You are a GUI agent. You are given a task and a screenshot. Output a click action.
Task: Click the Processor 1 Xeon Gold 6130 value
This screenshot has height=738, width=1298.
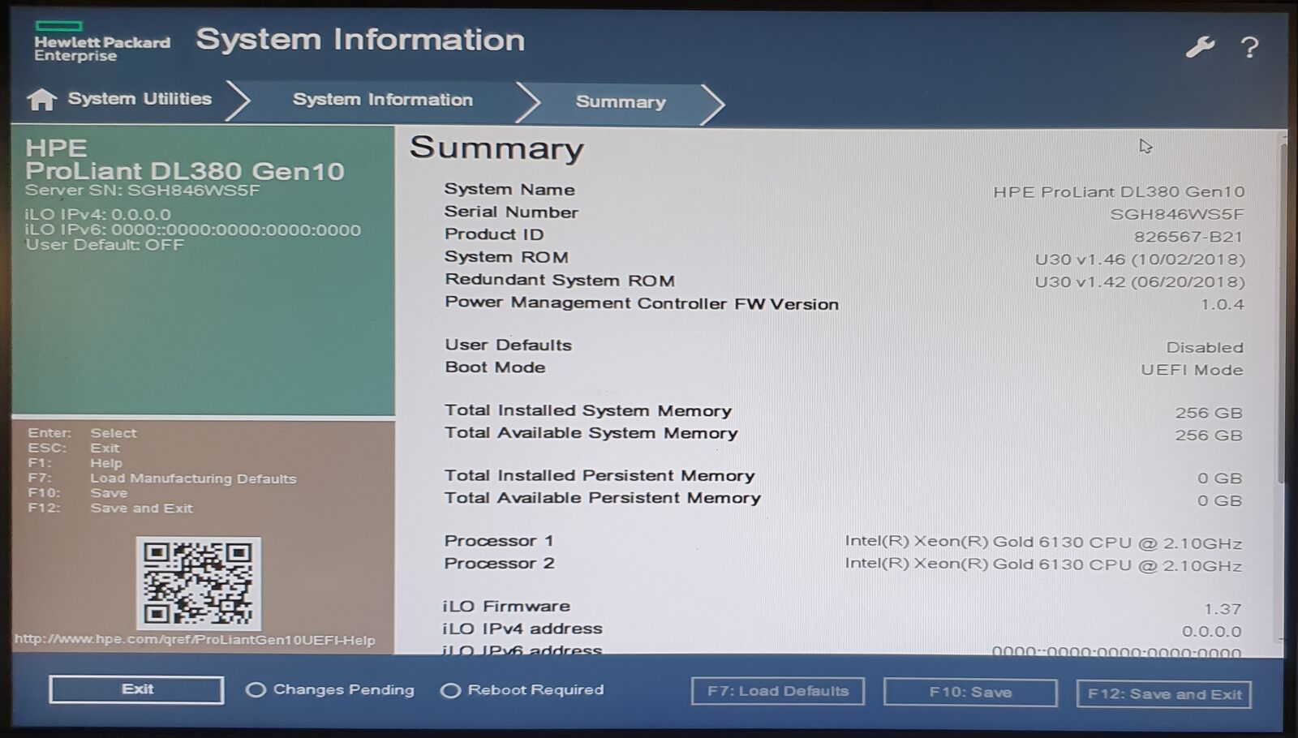click(x=1043, y=543)
